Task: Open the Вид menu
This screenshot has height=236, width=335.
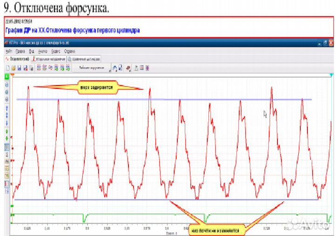Action: point(32,52)
